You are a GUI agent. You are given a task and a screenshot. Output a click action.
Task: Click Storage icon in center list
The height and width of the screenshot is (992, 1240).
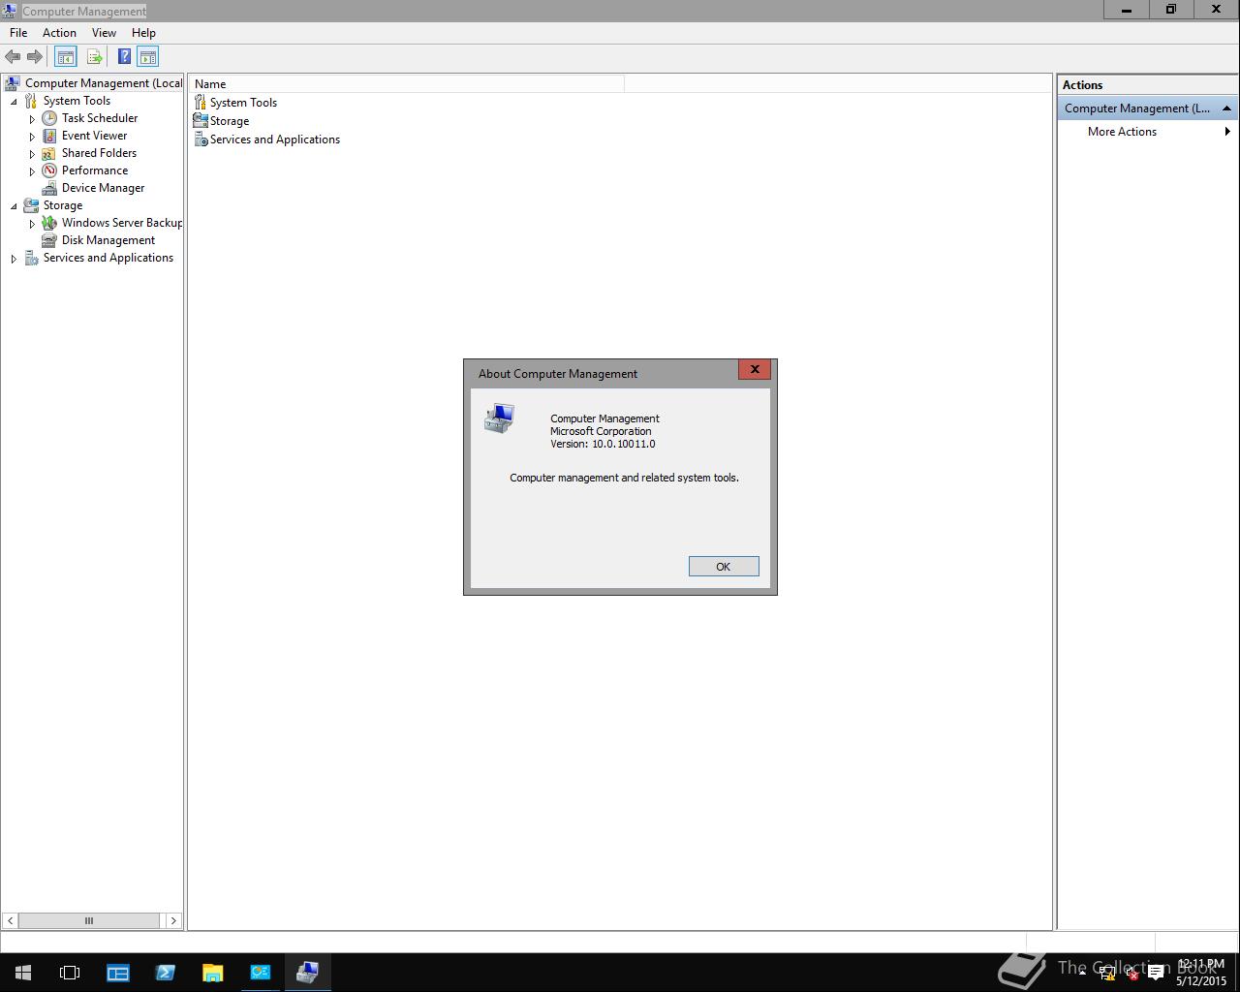201,121
